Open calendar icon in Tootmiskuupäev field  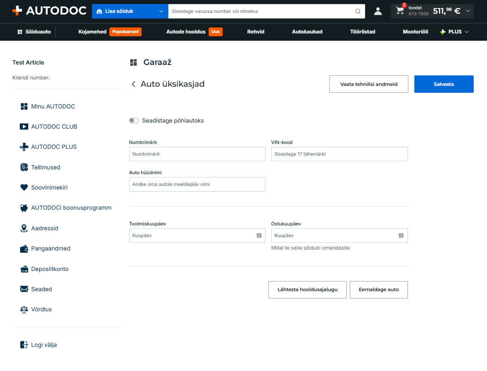coord(259,236)
